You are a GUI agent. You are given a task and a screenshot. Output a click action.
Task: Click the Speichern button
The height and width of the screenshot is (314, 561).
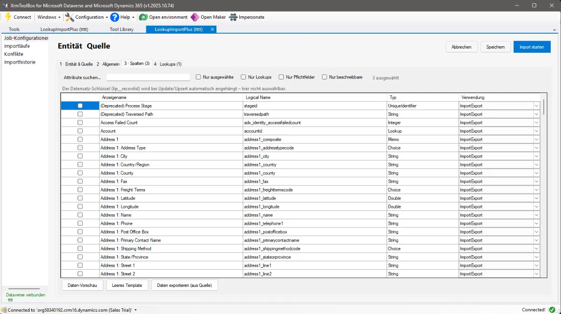coord(496,47)
